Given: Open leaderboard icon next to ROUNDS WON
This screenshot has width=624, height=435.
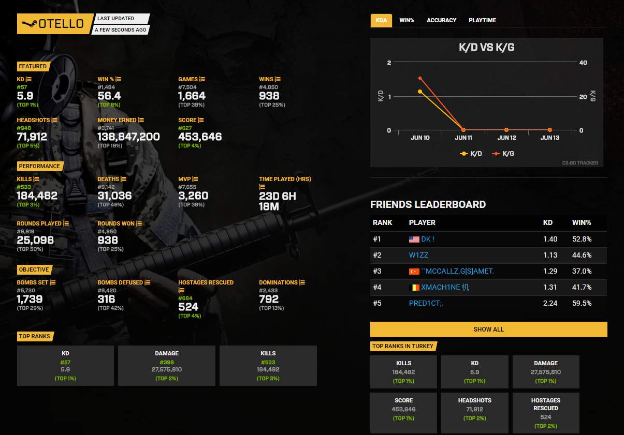Looking at the screenshot, I should (x=139, y=223).
